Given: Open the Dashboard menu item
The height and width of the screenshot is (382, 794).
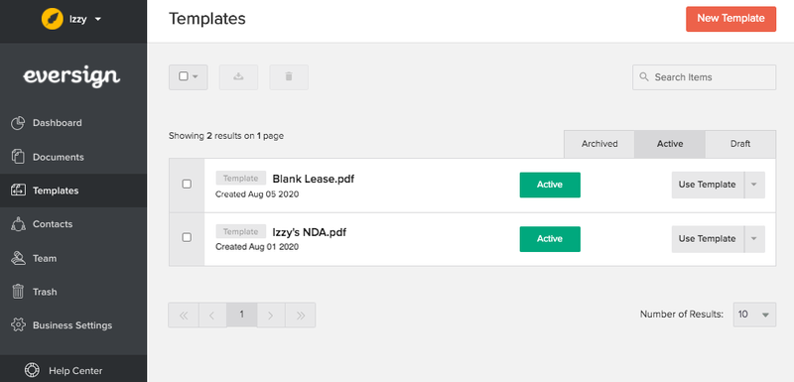Looking at the screenshot, I should click(58, 123).
